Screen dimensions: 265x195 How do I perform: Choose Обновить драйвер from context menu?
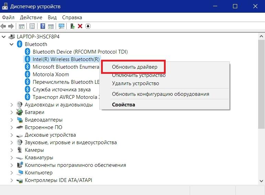[134, 67]
